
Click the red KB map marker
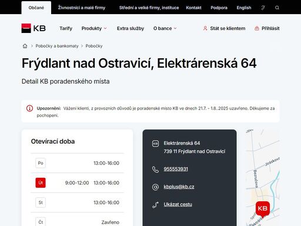coord(263,209)
